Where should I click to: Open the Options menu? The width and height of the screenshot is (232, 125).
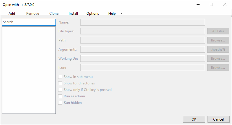pyautogui.click(x=93, y=14)
